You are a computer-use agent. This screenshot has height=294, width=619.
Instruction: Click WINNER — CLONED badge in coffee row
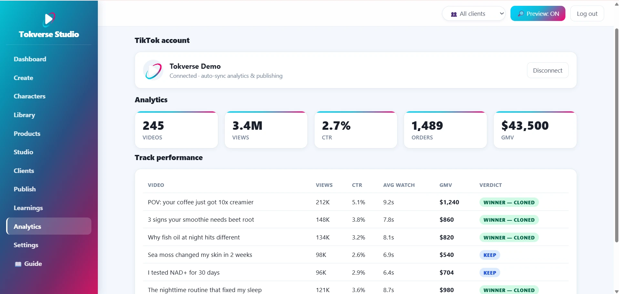click(x=509, y=202)
